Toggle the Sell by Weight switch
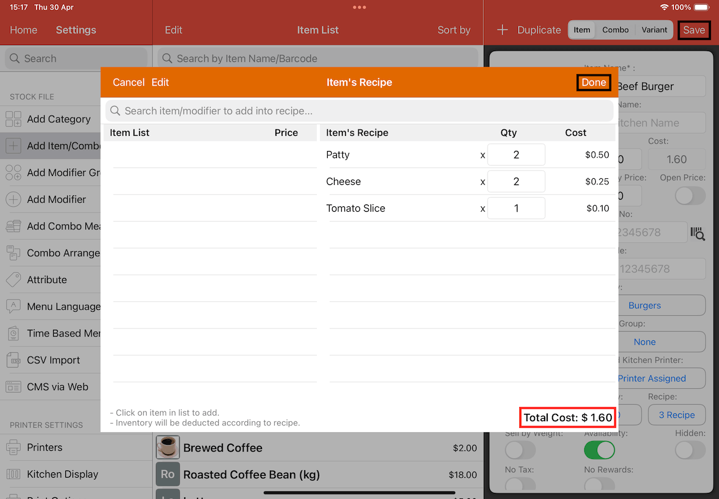This screenshot has width=719, height=499. (520, 450)
